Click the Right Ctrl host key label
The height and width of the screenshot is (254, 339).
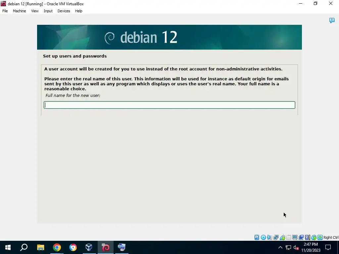[331, 237]
